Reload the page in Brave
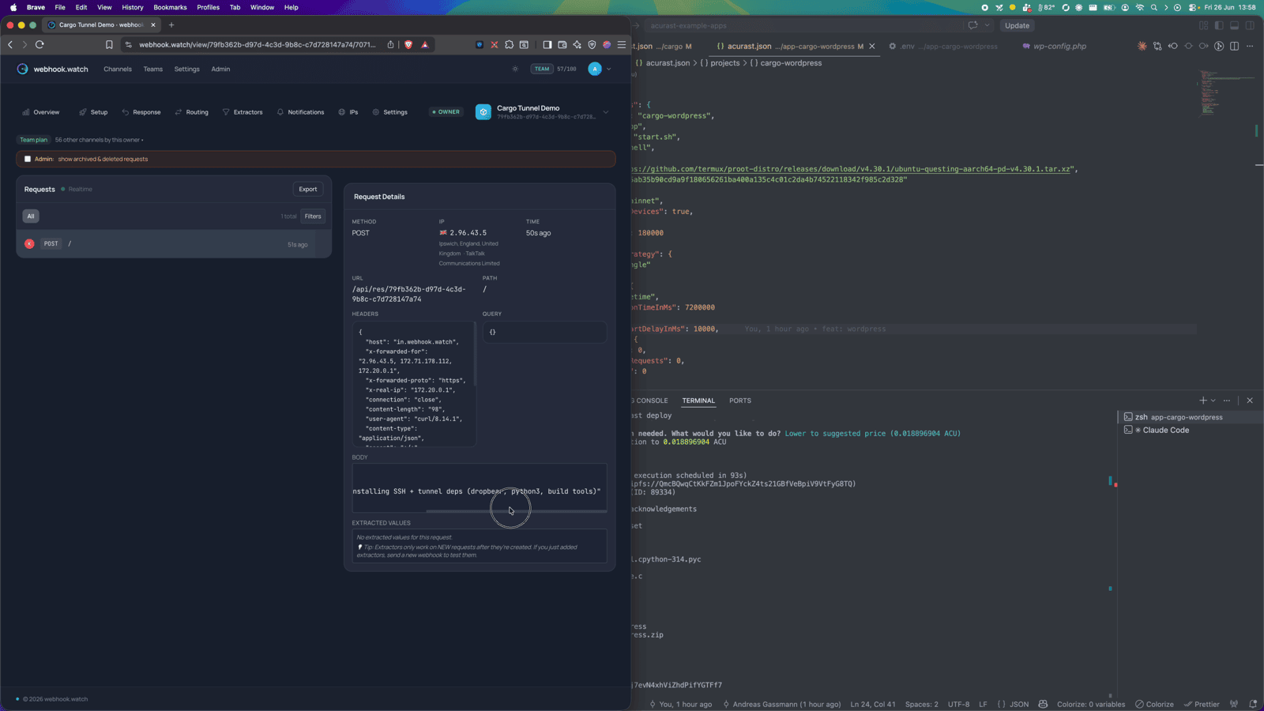1264x711 pixels. [x=39, y=45]
